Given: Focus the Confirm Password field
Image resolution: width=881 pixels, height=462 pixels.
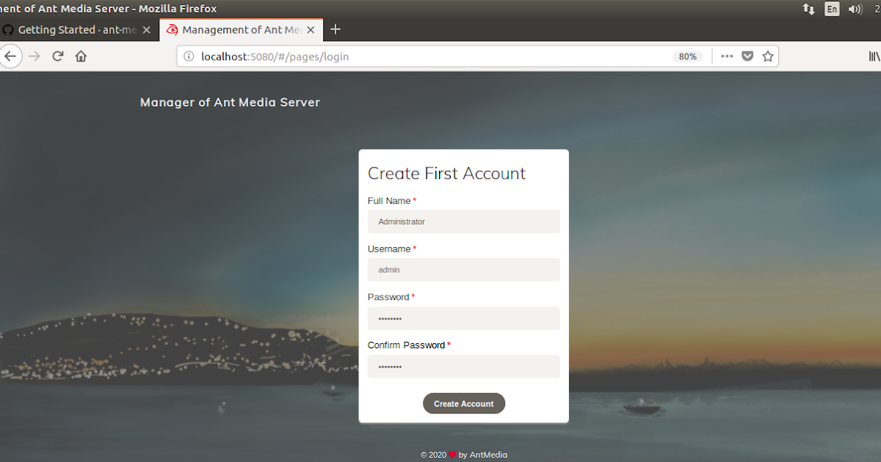Looking at the screenshot, I should (463, 367).
